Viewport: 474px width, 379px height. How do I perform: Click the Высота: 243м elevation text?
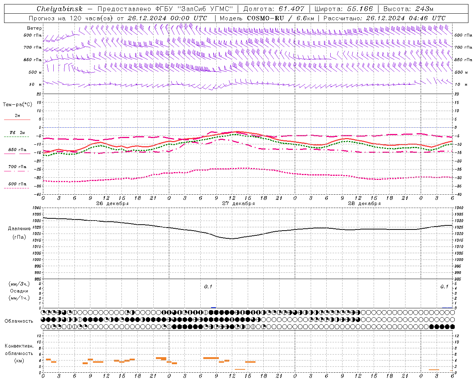pos(408,9)
